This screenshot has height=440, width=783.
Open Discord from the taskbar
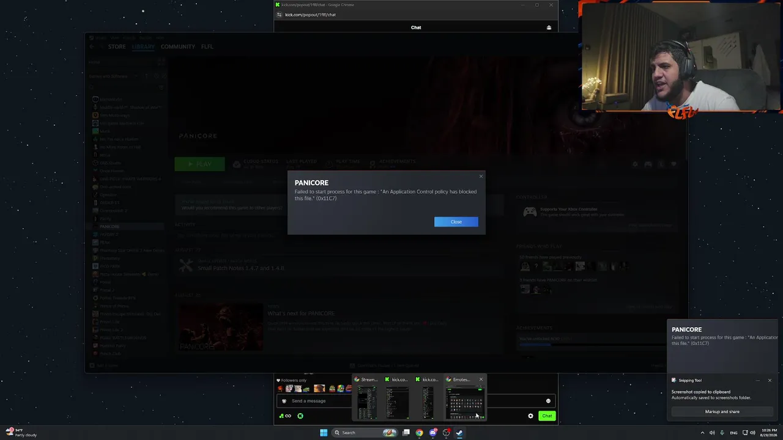pos(432,433)
